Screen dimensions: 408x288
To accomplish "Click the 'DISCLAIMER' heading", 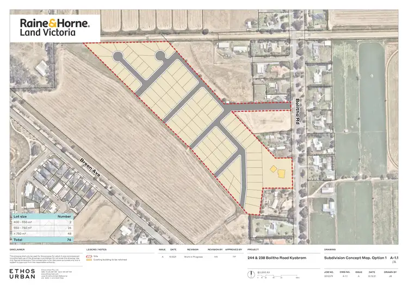I will (17, 249).
